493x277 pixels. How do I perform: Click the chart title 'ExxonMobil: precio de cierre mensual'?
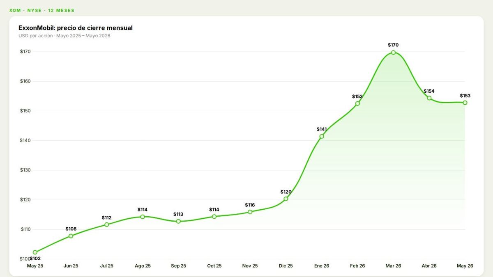76,28
